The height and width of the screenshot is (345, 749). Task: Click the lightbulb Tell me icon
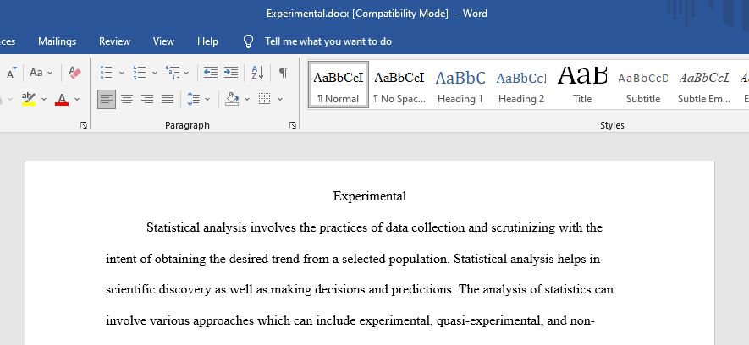click(x=248, y=41)
